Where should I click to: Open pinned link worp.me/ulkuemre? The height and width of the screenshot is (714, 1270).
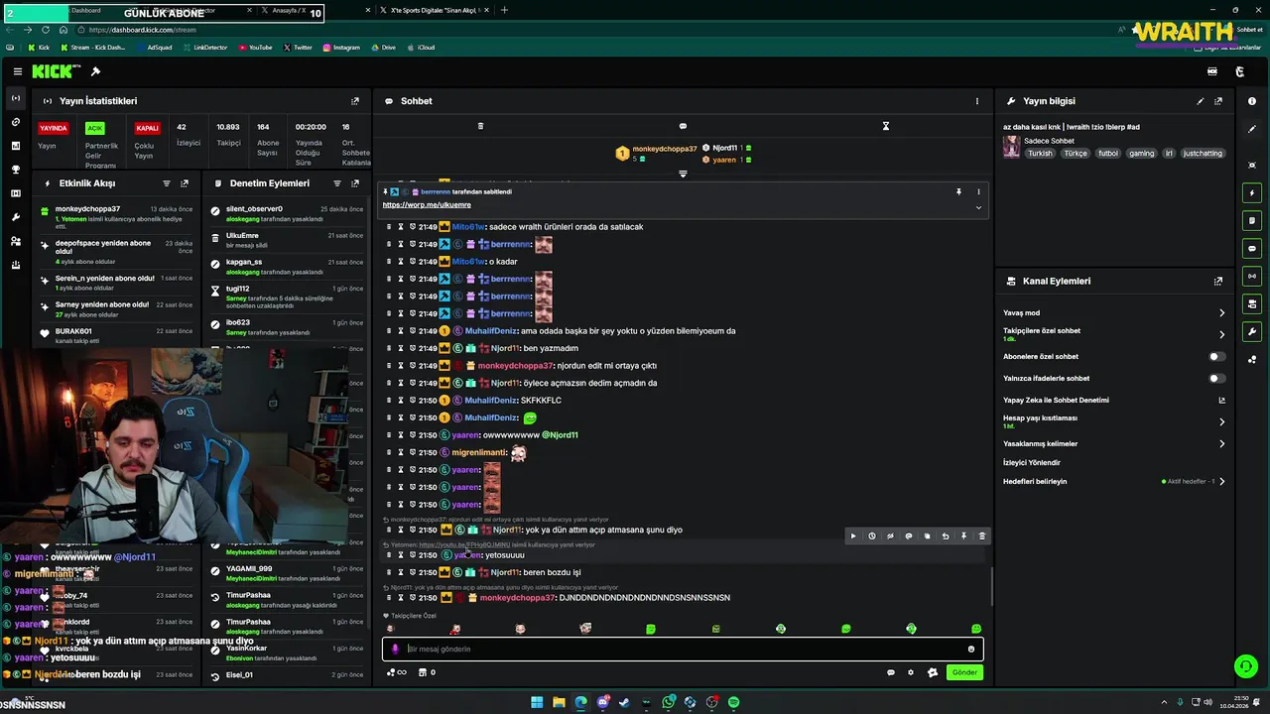(x=427, y=205)
